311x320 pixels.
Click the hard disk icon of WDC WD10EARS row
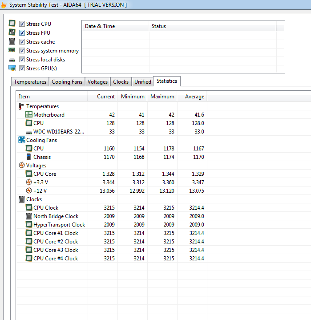pyautogui.click(x=29, y=133)
